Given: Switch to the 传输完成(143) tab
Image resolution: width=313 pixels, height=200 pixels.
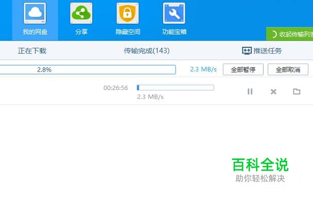Looking at the screenshot, I should [147, 51].
